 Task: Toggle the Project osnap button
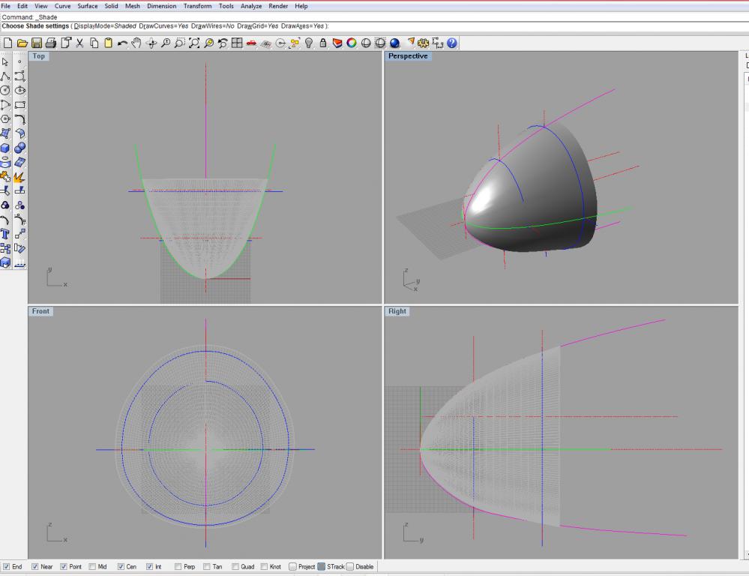pyautogui.click(x=293, y=567)
